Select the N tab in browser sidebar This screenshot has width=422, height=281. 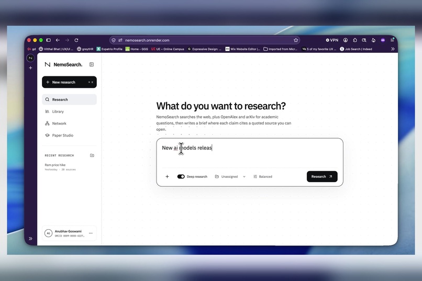tap(30, 58)
